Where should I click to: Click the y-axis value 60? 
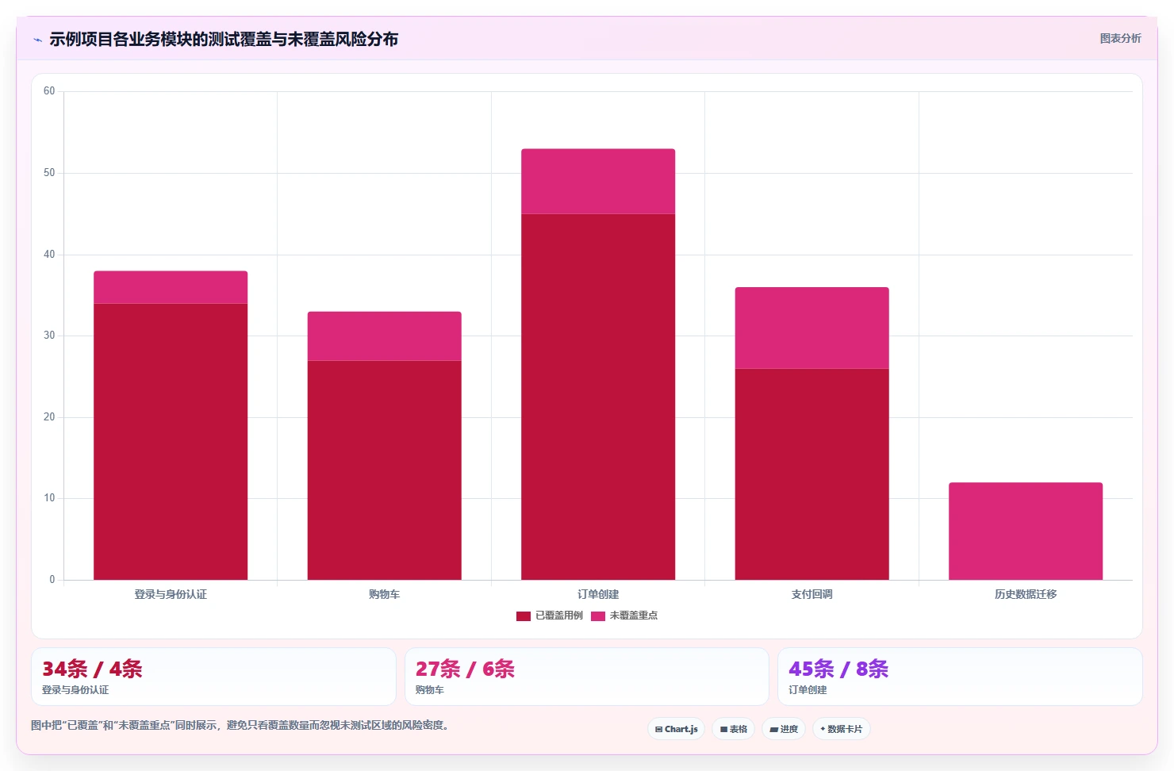[49, 91]
